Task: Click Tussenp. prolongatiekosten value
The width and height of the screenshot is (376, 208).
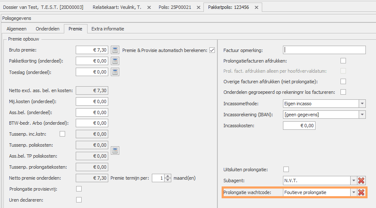Action: [x=92, y=167]
